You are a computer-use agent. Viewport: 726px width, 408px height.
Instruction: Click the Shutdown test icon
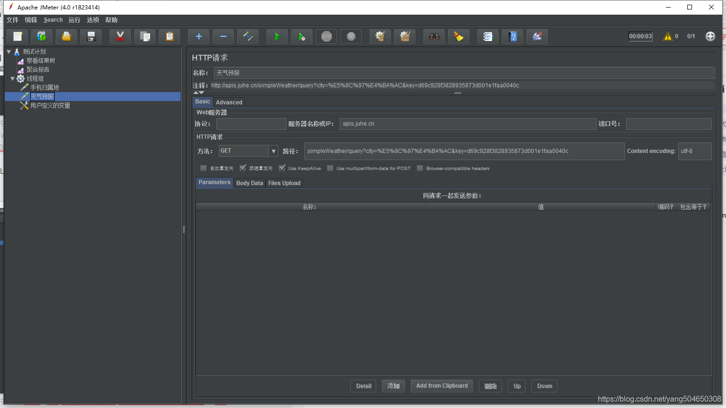(351, 36)
